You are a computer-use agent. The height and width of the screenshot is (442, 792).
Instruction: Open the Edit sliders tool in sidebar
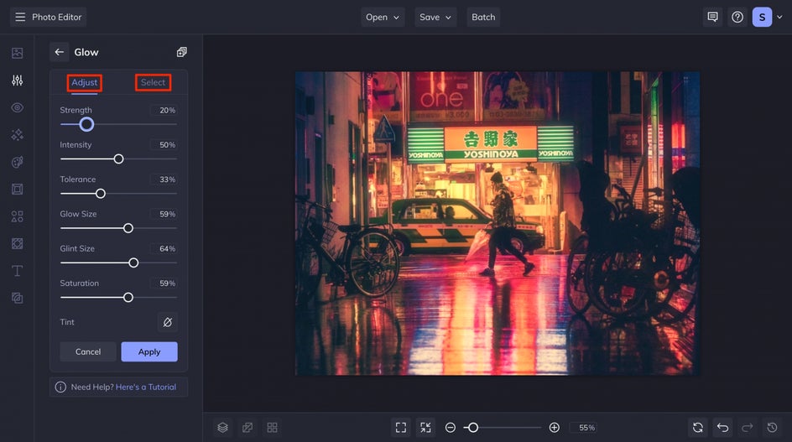coord(17,81)
